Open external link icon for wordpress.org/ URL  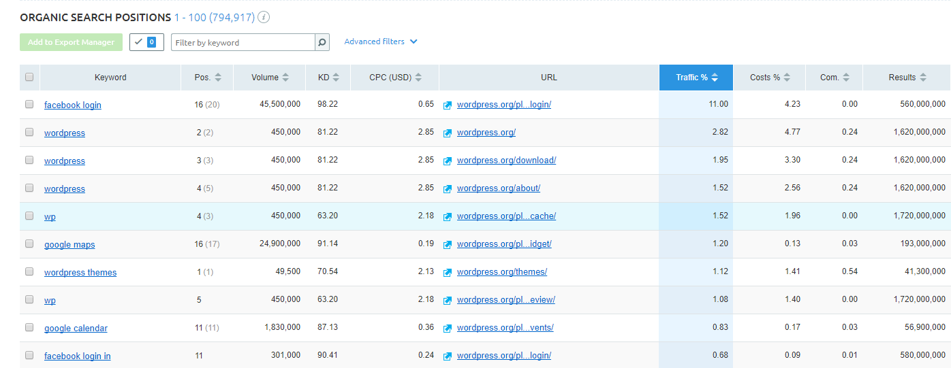[x=448, y=133]
